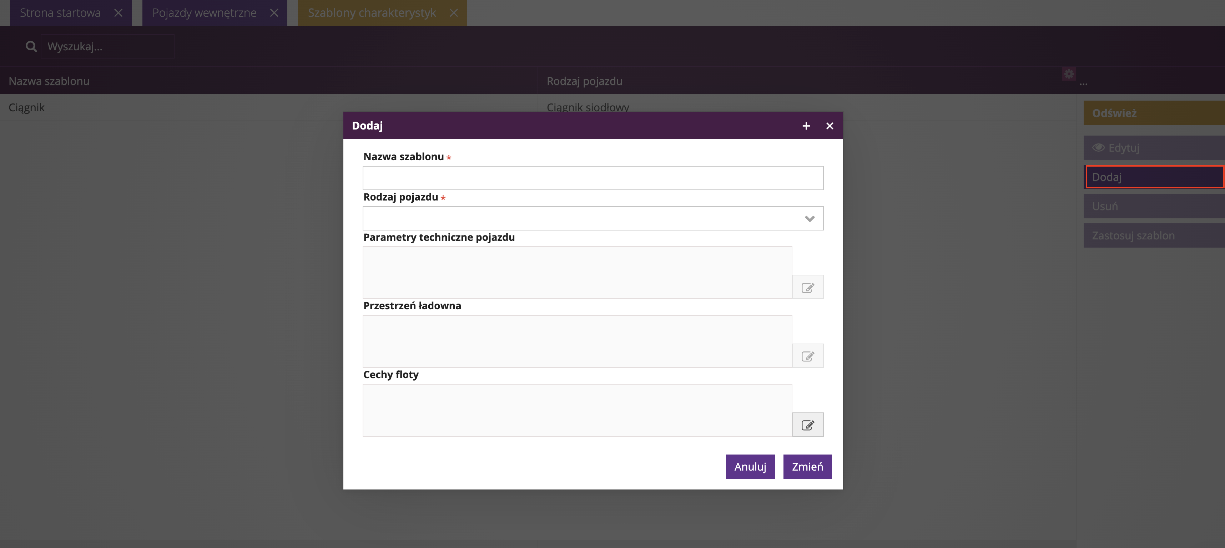Screen dimensions: 1225x548
Task: Close the Szablony charakterystyk tab via X
Action: (454, 13)
